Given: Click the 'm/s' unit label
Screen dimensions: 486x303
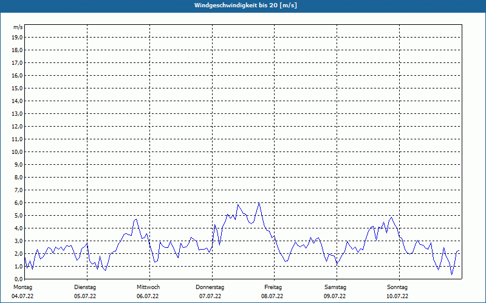Looking at the screenshot, I should pyautogui.click(x=18, y=27).
